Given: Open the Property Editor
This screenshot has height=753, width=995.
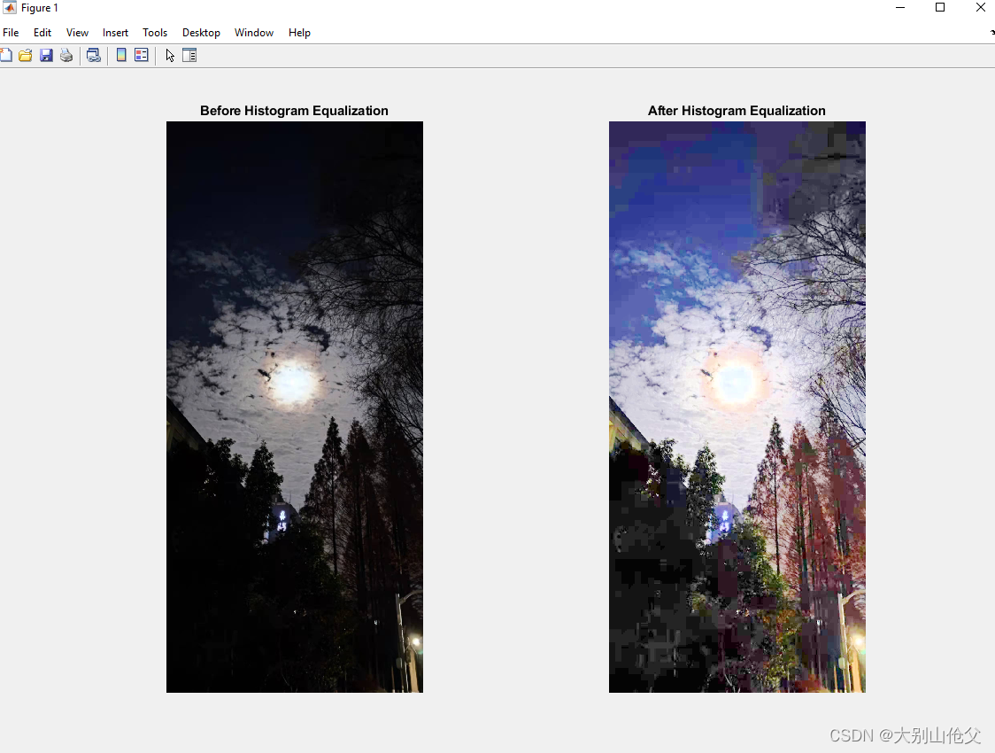Looking at the screenshot, I should tap(189, 55).
